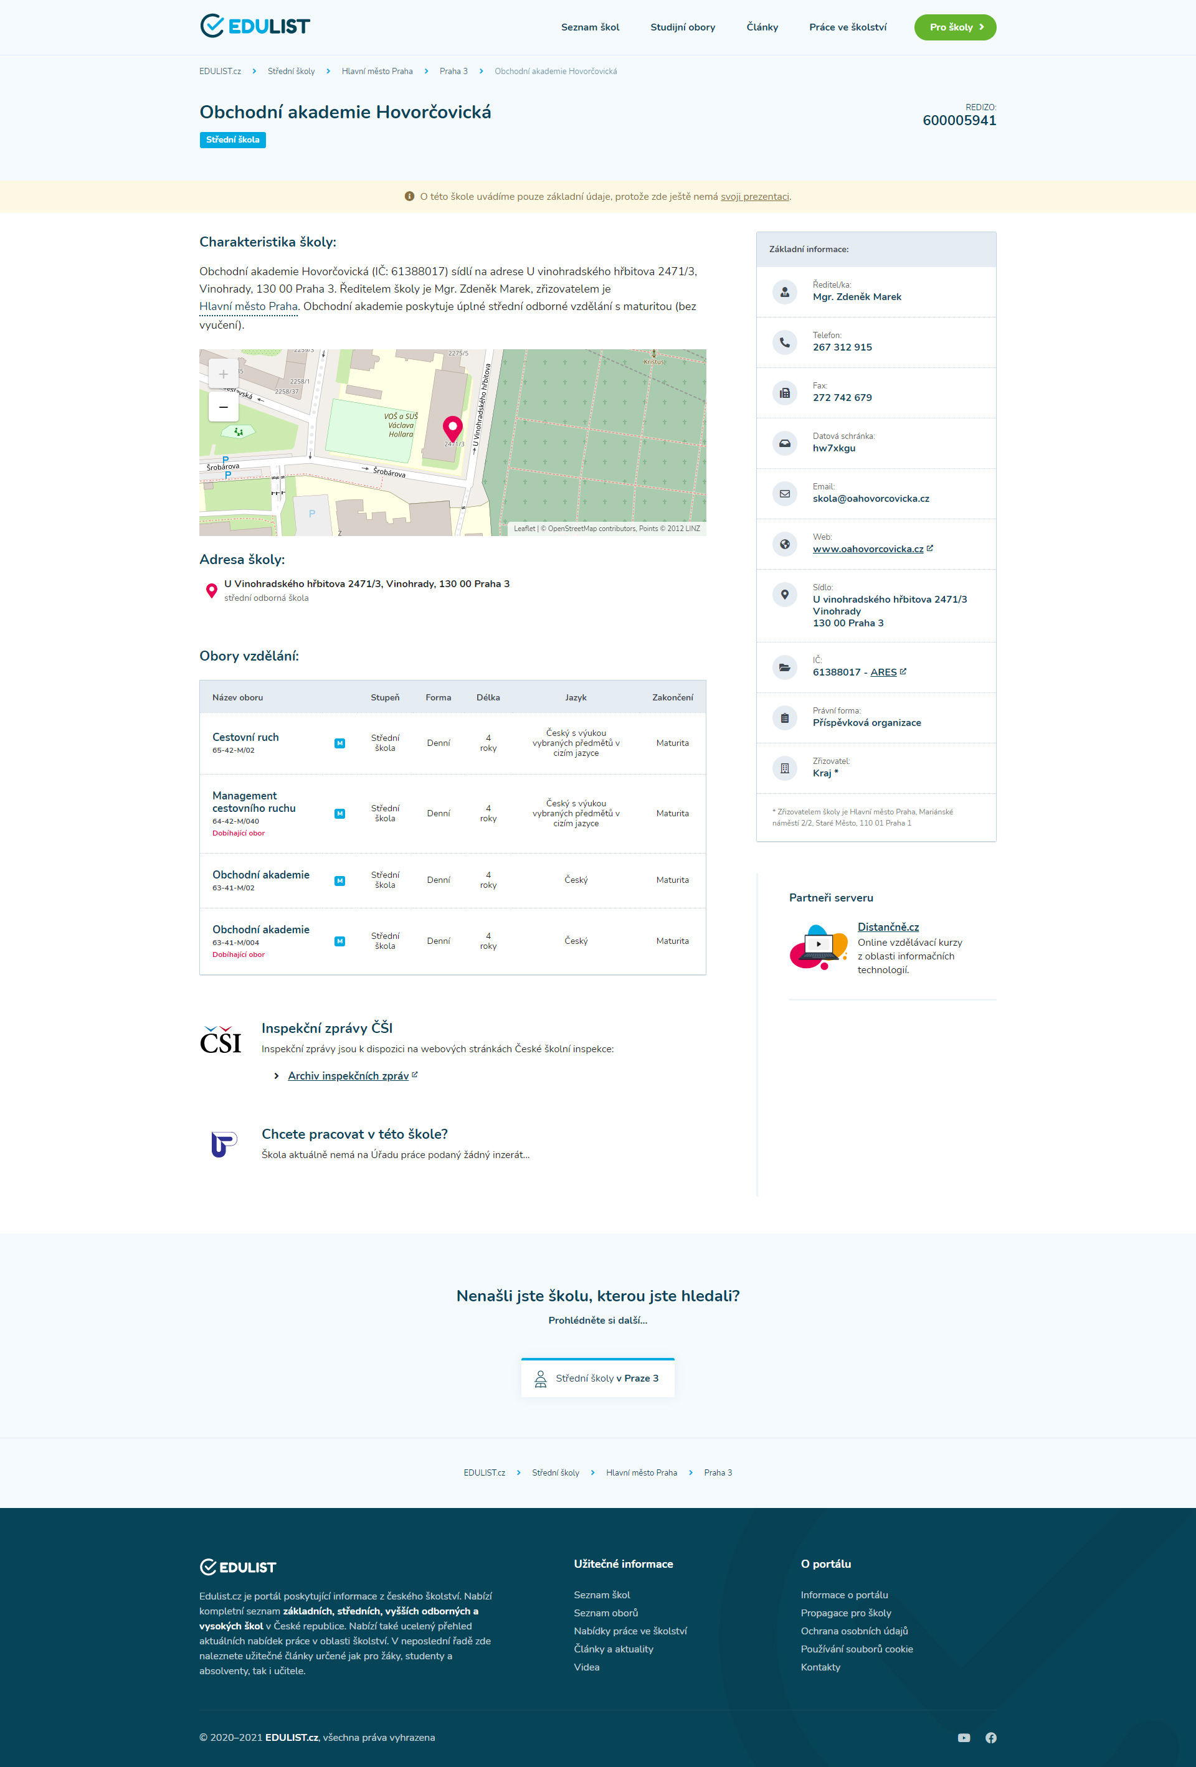Image resolution: width=1196 pixels, height=1767 pixels.
Task: Open the YouTube icon in footer
Action: 964,1738
